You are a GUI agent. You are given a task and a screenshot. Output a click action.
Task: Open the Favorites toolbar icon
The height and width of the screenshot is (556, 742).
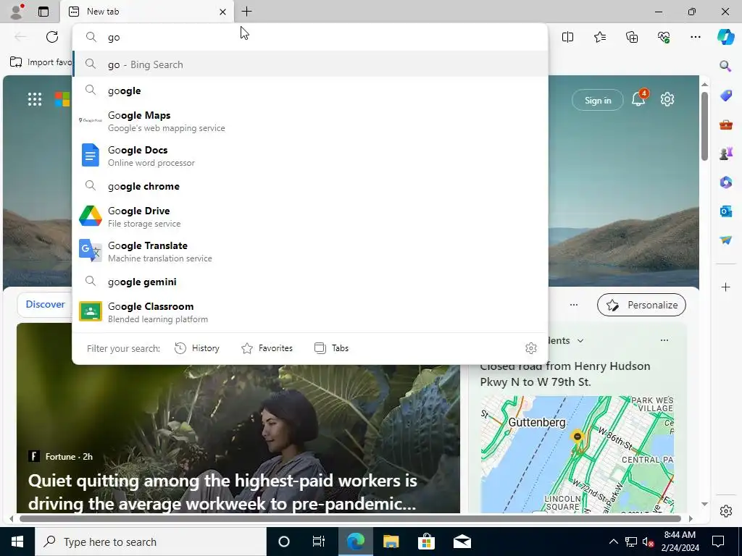[x=599, y=37]
